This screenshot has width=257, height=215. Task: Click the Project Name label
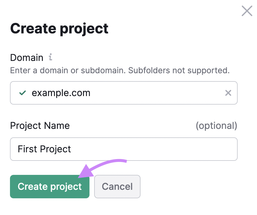(x=40, y=126)
